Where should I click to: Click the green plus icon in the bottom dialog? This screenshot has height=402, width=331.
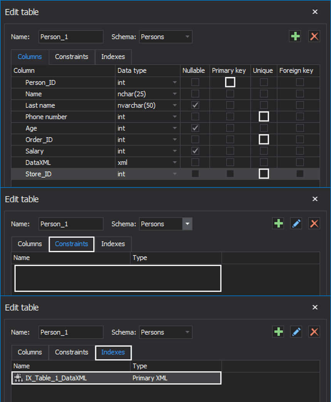278,332
